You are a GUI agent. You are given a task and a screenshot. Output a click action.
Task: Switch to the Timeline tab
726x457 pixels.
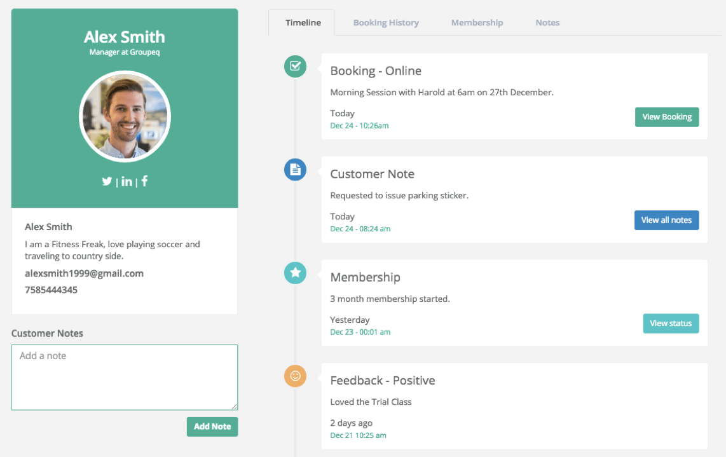[x=303, y=23]
